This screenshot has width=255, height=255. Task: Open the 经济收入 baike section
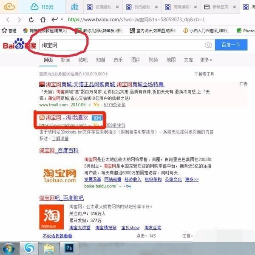[133, 179]
